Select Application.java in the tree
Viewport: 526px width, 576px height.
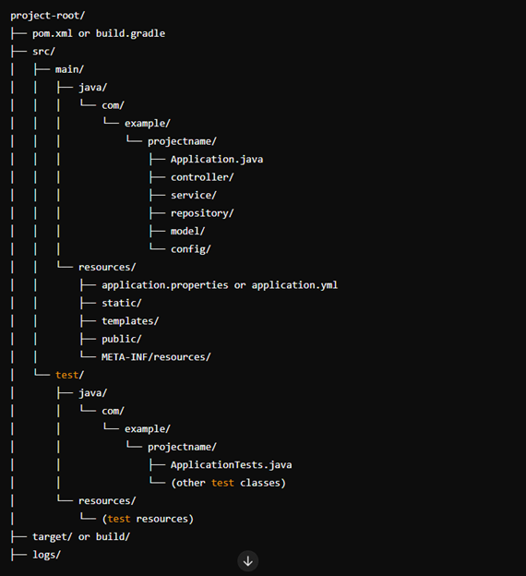pyautogui.click(x=217, y=160)
